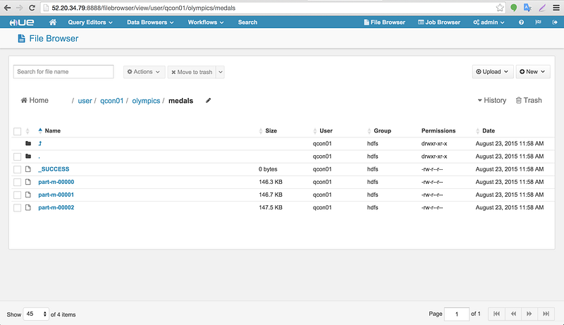
Task: Open the part-m-00002 file
Action: point(56,207)
